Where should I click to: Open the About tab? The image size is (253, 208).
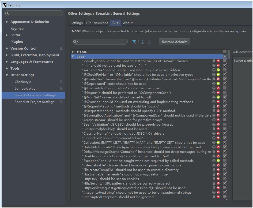[x=128, y=23]
